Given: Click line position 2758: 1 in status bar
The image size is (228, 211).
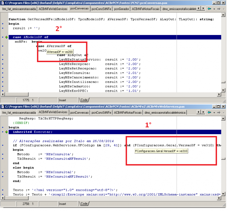Looking at the screenshot, I should (28, 204).
